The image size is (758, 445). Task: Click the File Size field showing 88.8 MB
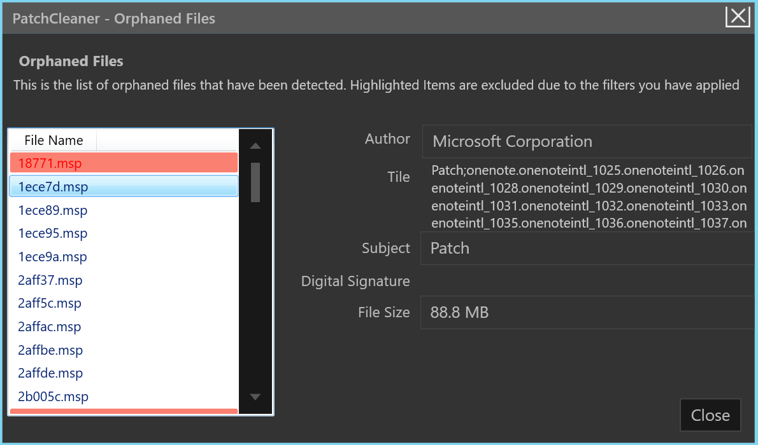click(x=586, y=313)
